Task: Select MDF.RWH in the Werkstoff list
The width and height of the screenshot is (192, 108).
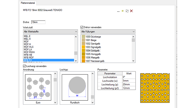Action: pyautogui.click(x=29, y=52)
